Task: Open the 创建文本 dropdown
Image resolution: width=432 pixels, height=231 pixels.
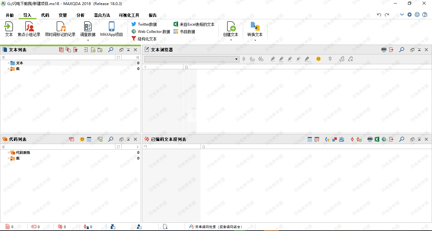Action: [231, 40]
